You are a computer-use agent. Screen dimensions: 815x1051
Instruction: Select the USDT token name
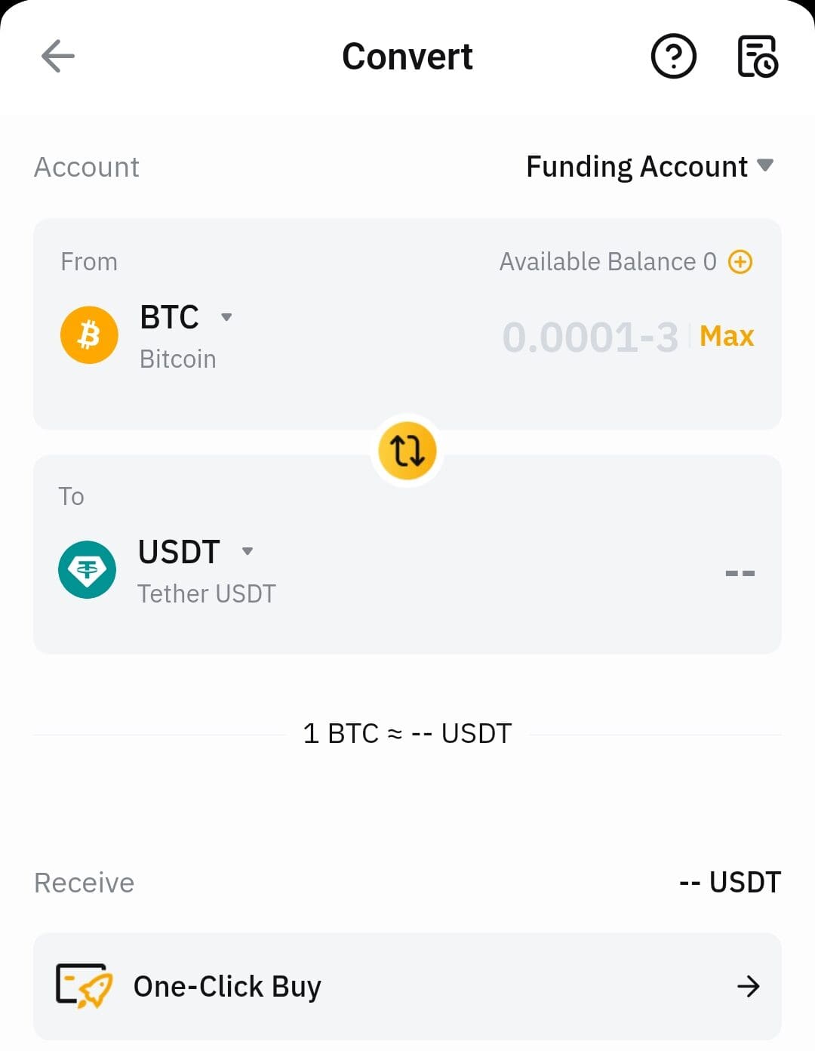pyautogui.click(x=179, y=552)
